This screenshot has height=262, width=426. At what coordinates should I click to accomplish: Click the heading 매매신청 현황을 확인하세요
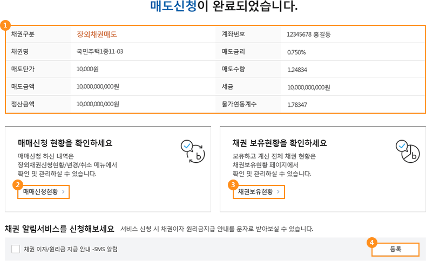coord(65,143)
